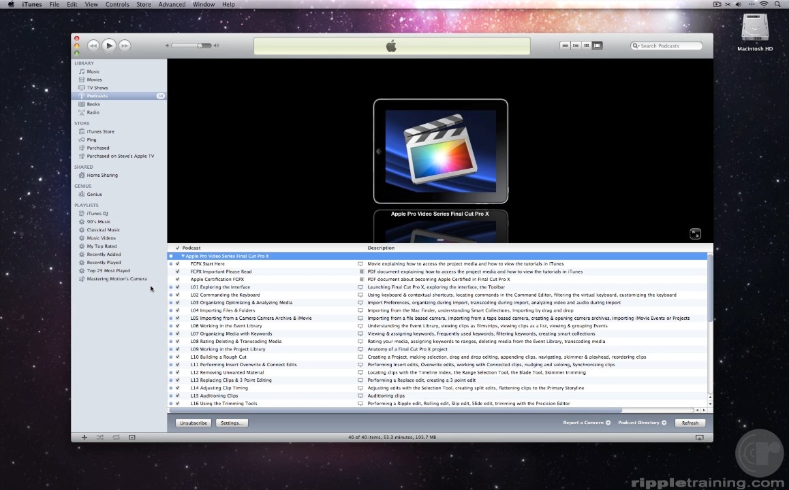Viewport: 789px width, 490px height.
Task: Click the repeat icon in bottom bar
Action: tap(116, 437)
